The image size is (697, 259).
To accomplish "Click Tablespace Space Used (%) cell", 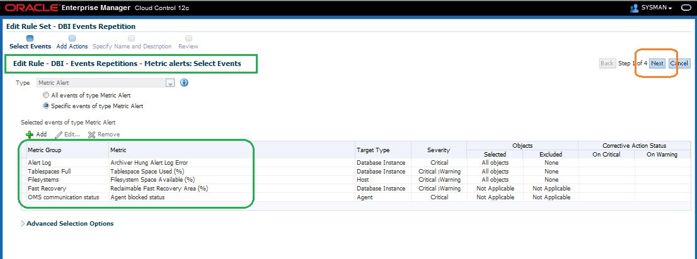I will (x=147, y=171).
